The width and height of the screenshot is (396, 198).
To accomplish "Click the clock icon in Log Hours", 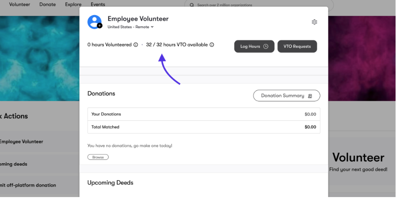I will click(266, 46).
